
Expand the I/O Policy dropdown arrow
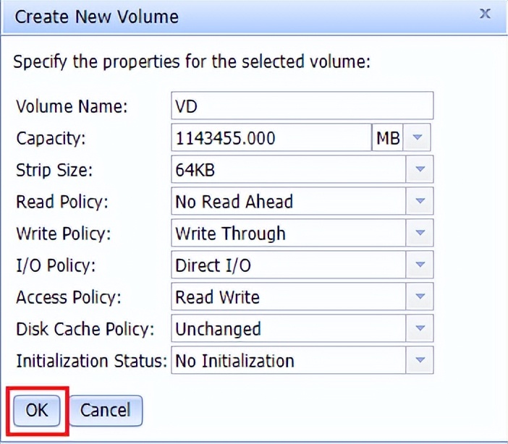(419, 265)
